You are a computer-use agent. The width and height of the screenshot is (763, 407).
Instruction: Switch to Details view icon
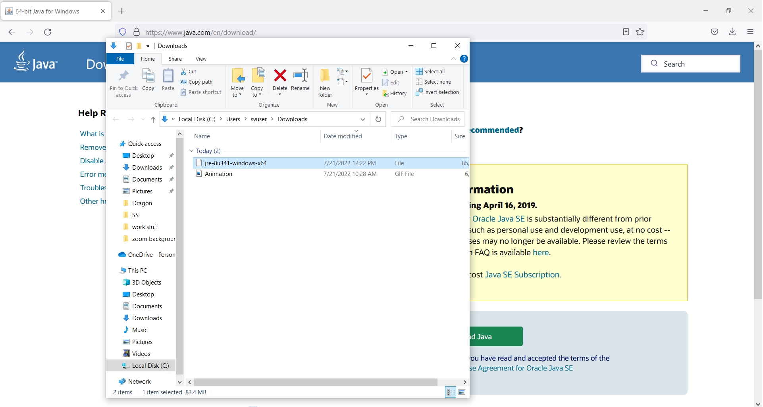(451, 392)
